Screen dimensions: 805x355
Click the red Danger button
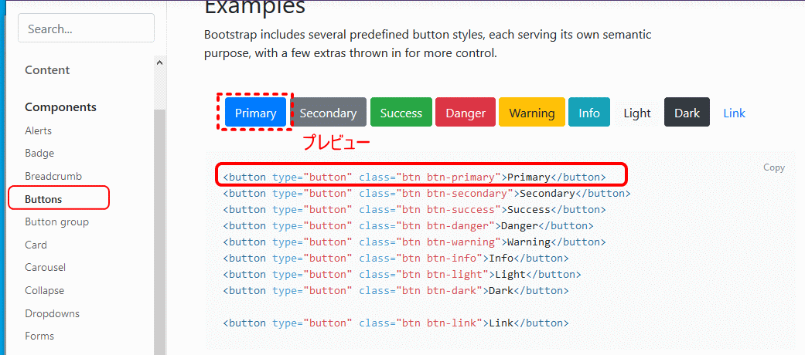[x=466, y=112]
